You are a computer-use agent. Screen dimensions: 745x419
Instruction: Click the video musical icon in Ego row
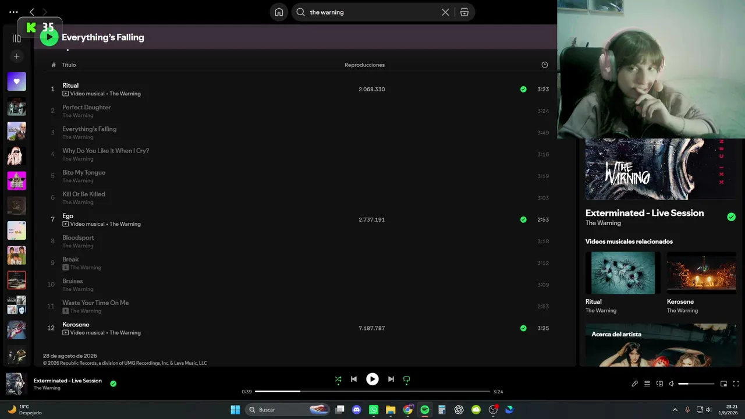pos(65,224)
